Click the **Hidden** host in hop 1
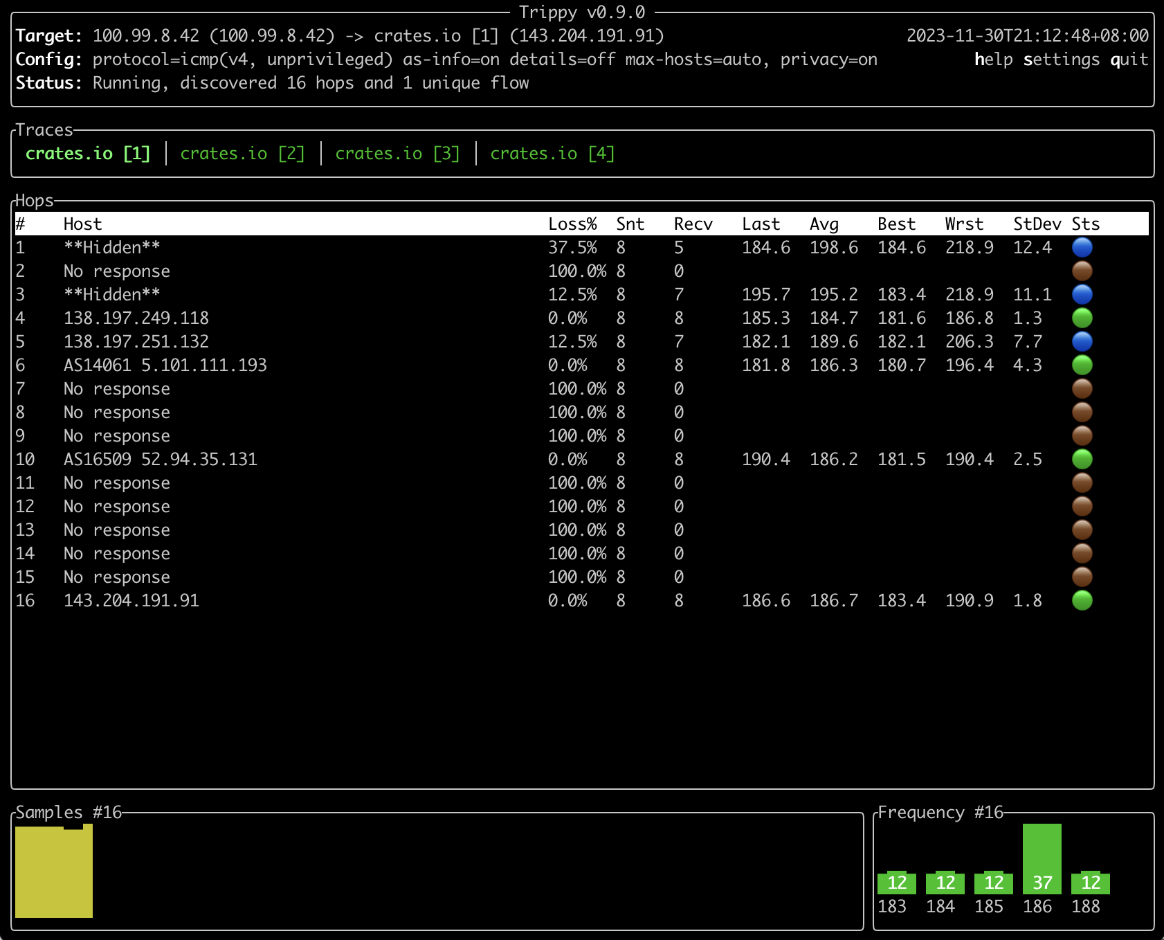This screenshot has height=940, width=1164. pyautogui.click(x=112, y=248)
